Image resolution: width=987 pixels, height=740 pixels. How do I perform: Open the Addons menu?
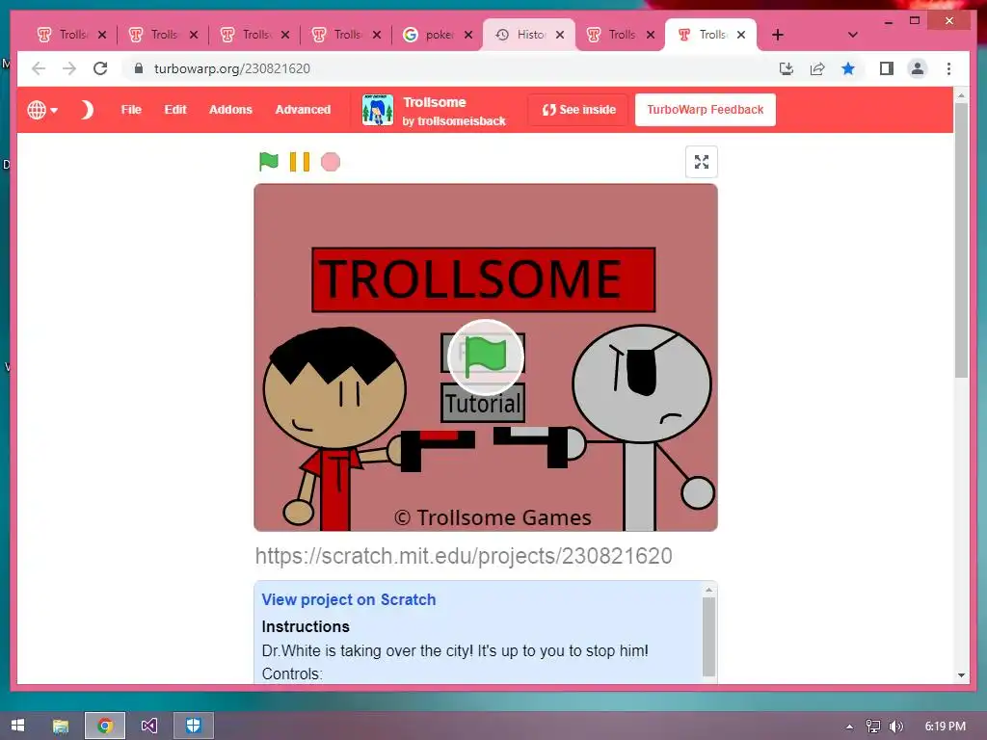click(230, 110)
